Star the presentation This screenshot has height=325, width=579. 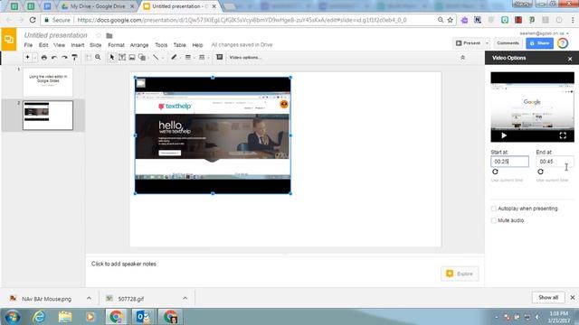99,35
